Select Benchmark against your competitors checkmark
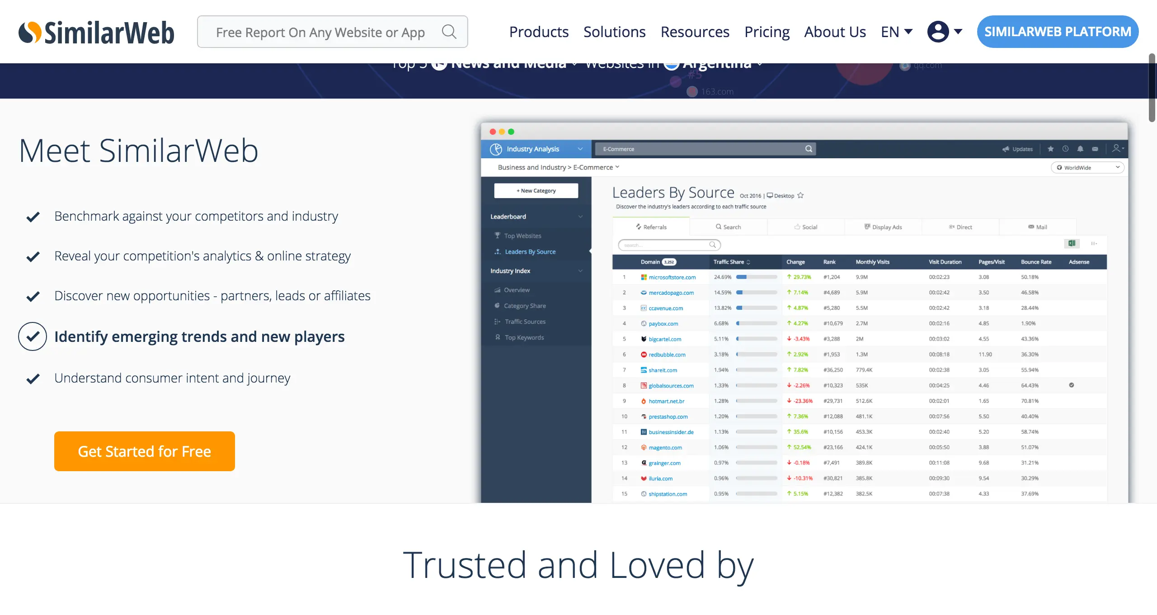Screen dimensions: 1157x615 (x=33, y=217)
